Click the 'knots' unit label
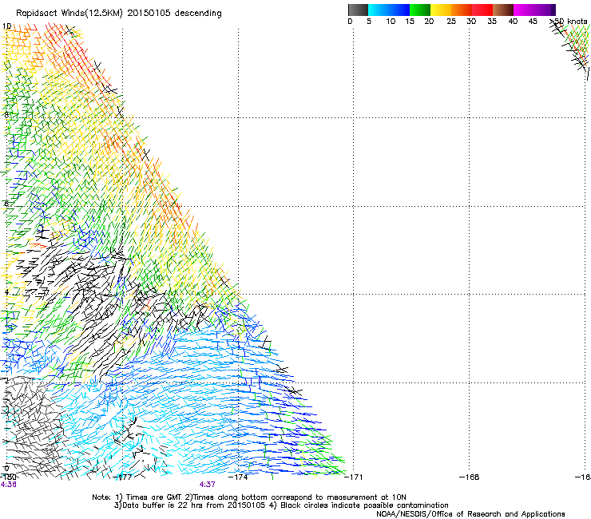Screen dimensions: 591x519 tap(577, 22)
